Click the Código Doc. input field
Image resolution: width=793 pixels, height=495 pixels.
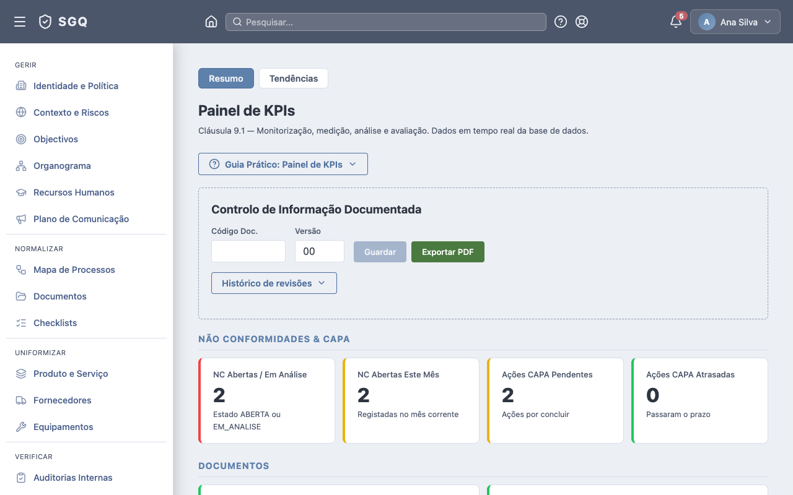tap(248, 251)
